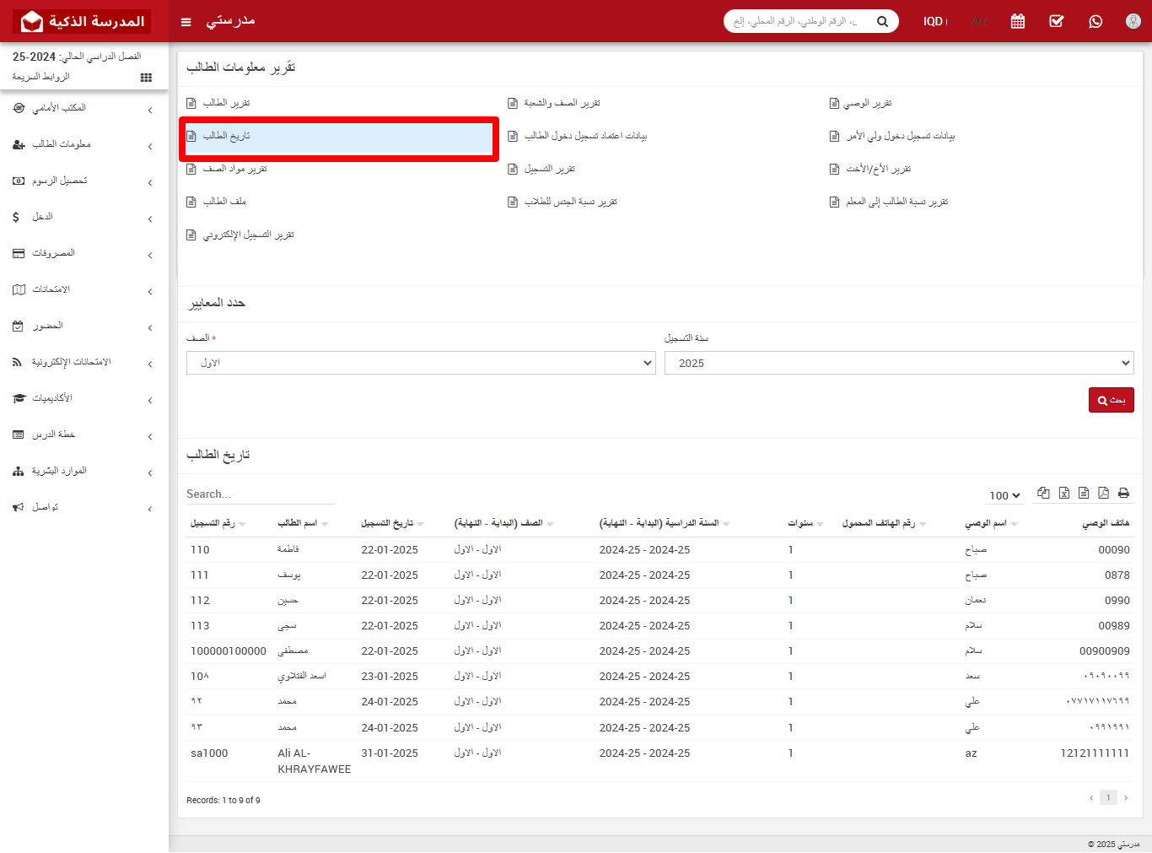Export table to Excel file
This screenshot has width=1152, height=853.
coord(1064,494)
